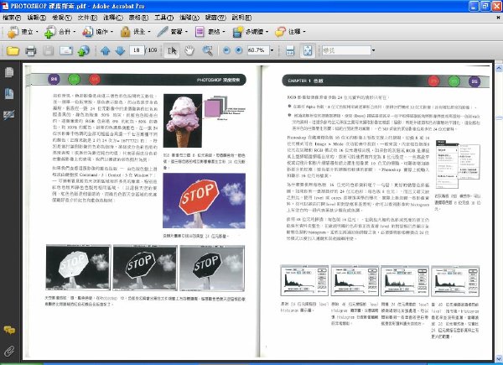Click the Sign pen icon

(x=163, y=32)
